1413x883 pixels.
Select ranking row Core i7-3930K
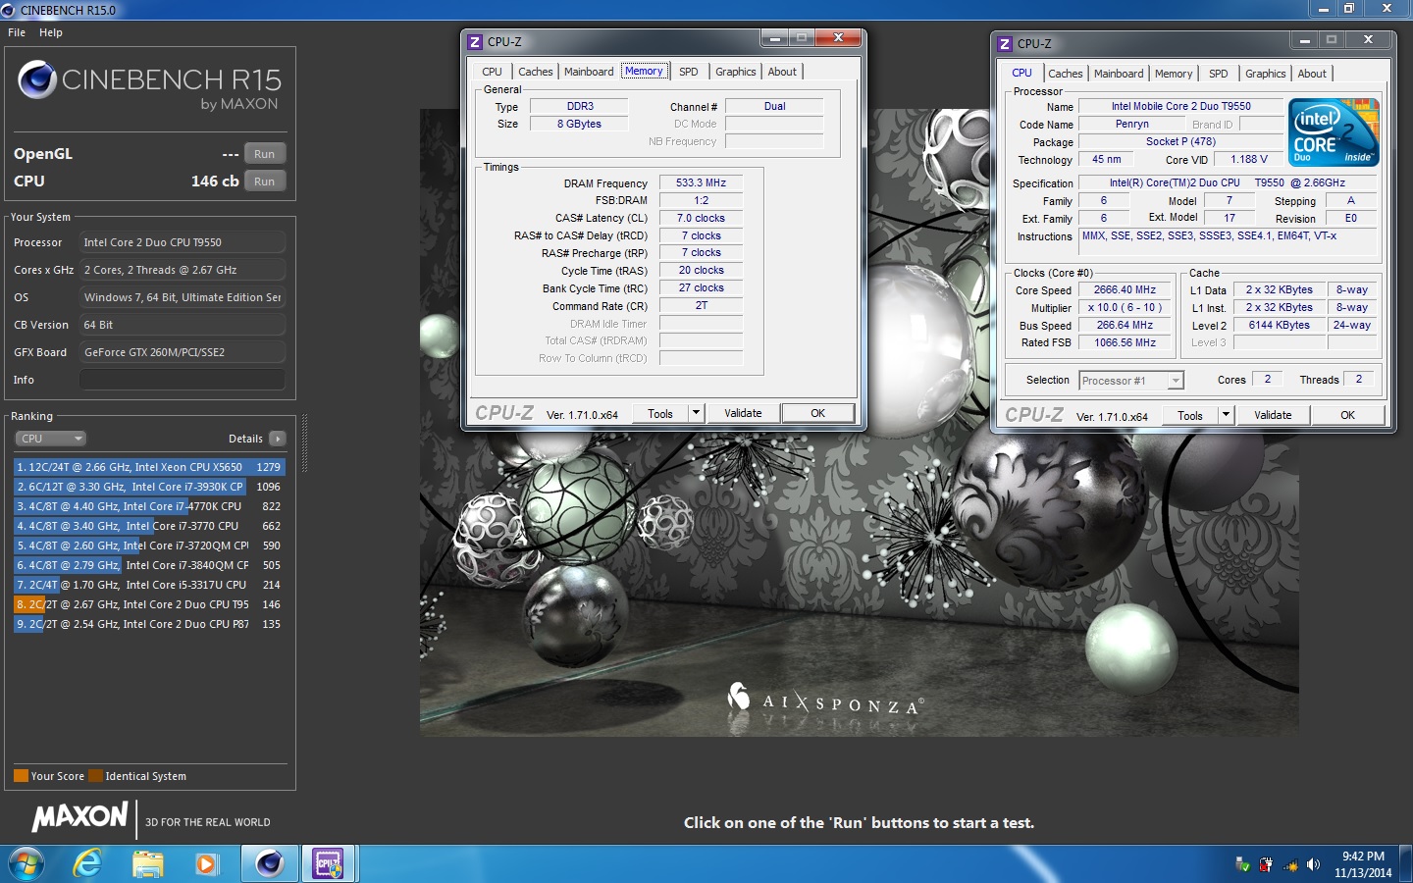149,487
